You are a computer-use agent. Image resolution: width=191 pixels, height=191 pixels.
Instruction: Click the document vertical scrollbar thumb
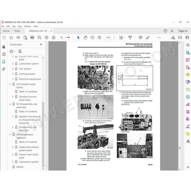point(180,148)
